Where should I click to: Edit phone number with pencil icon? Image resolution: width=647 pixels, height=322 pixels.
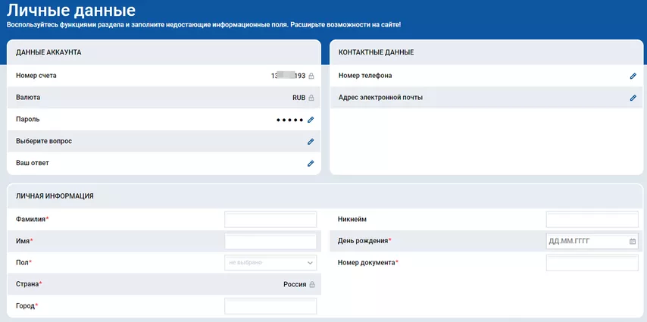pos(633,76)
